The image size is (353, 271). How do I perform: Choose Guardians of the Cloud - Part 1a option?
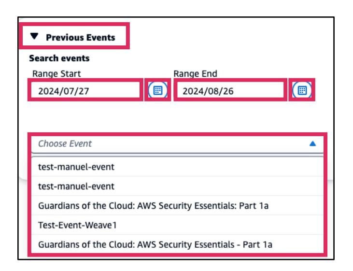[155, 244]
